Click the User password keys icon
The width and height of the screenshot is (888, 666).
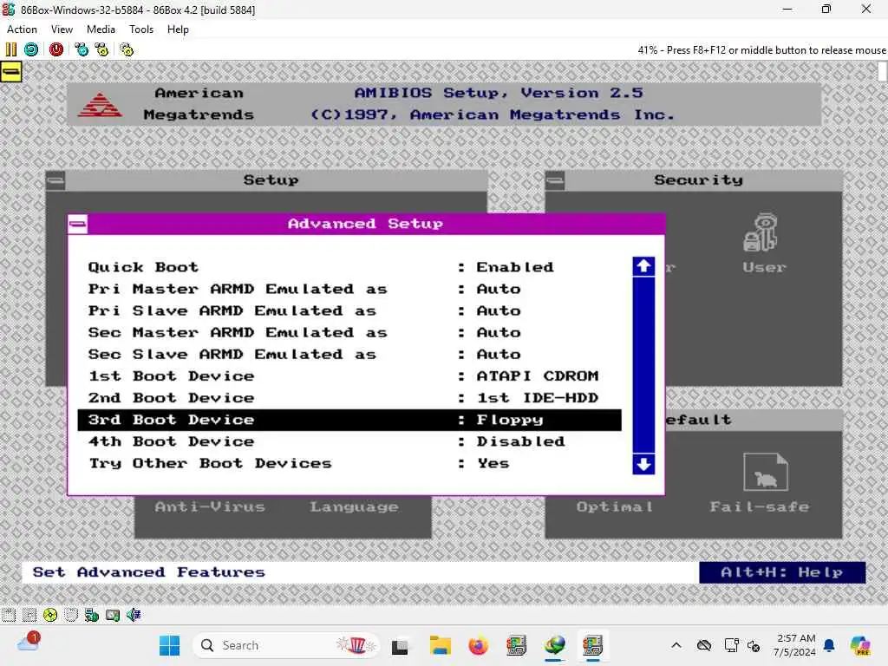761,232
